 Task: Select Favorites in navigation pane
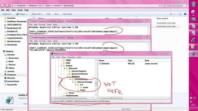pyautogui.click(x=11, y=18)
